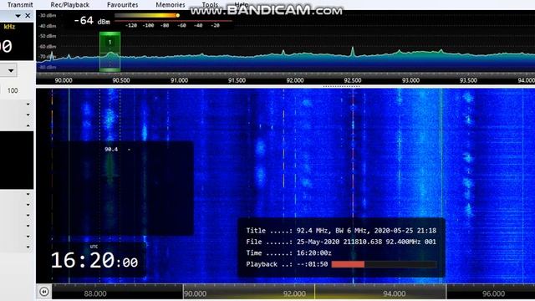Click the 90.500 spectrum frequency label

[x=121, y=80]
